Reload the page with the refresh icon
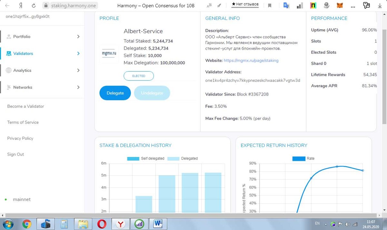 tap(34, 6)
